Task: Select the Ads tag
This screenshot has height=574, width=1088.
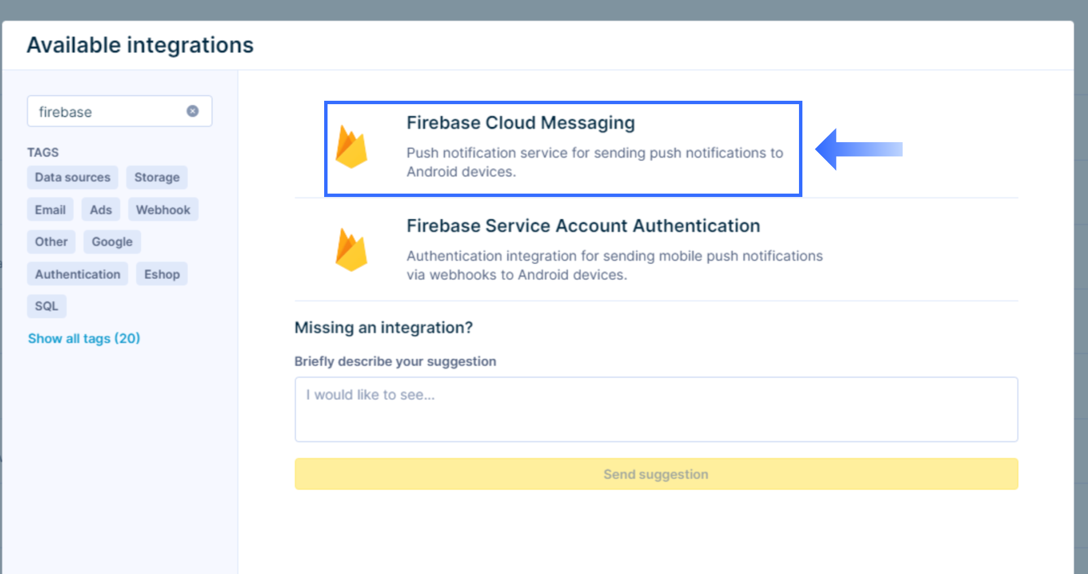Action: click(101, 209)
